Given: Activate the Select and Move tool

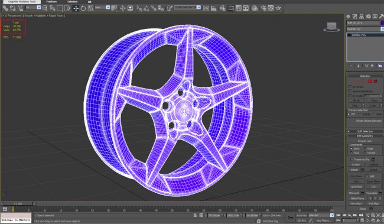Looking at the screenshot, I should point(76,8).
